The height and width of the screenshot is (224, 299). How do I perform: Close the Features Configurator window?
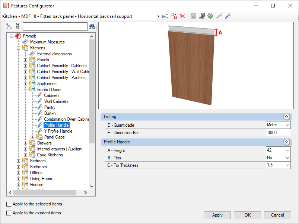tap(290, 6)
